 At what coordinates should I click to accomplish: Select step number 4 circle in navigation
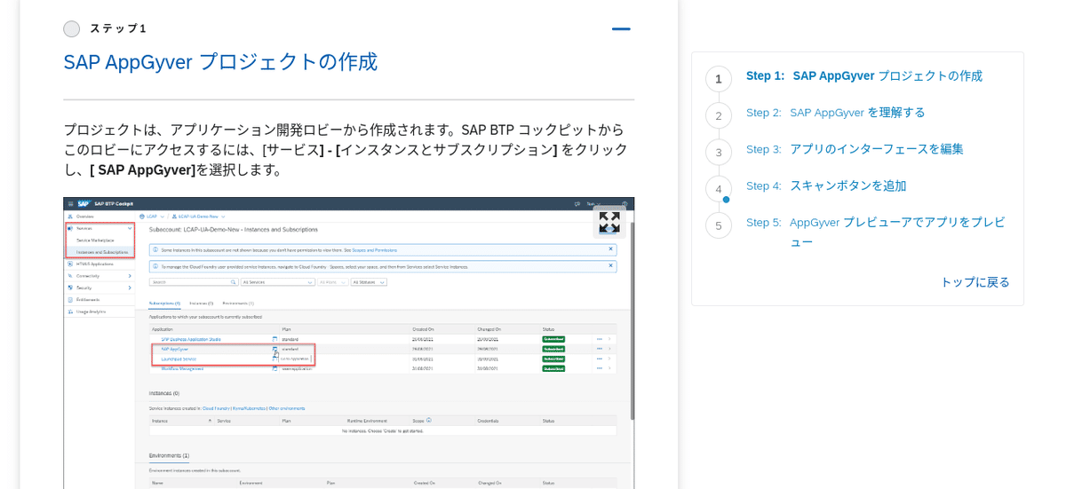pyautogui.click(x=719, y=188)
